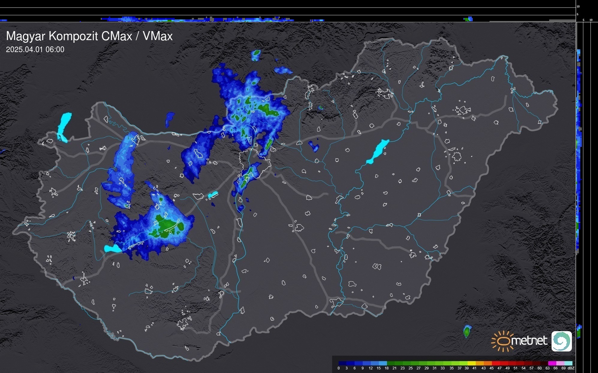Screen dimensions: 598x373
Task: Click the "10" height label at top right
Action: [x=578, y=6]
